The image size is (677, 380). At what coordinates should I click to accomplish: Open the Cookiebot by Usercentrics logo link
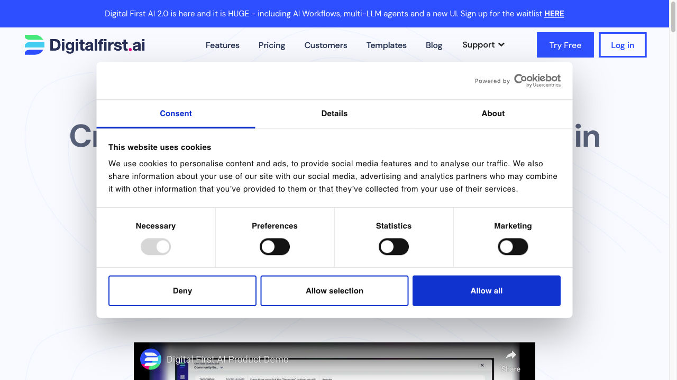tap(537, 80)
